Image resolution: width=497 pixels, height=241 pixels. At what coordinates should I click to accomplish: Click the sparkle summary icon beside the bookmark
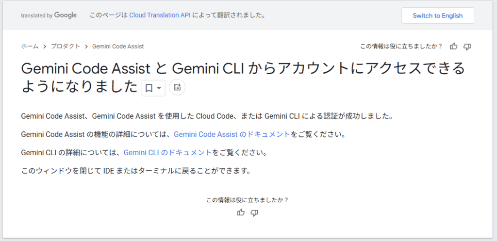pyautogui.click(x=177, y=87)
